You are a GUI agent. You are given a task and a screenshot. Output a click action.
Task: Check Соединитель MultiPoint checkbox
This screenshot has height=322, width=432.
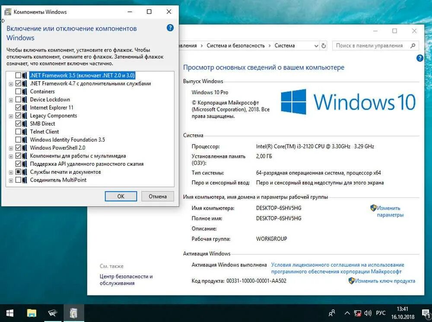(x=18, y=180)
